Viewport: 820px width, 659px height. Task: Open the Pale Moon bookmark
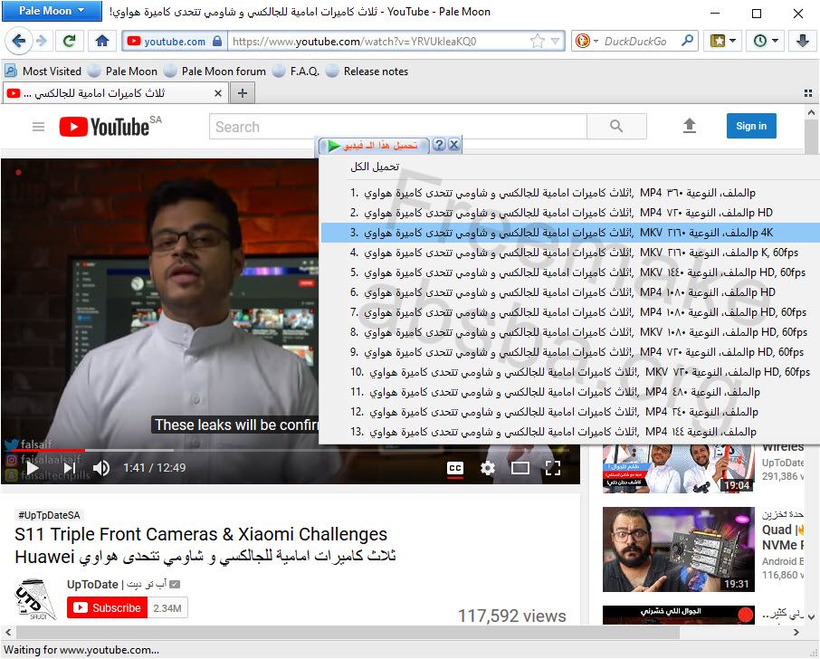(123, 72)
